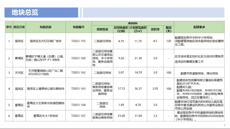Click the light blue header bar

(154, 13)
